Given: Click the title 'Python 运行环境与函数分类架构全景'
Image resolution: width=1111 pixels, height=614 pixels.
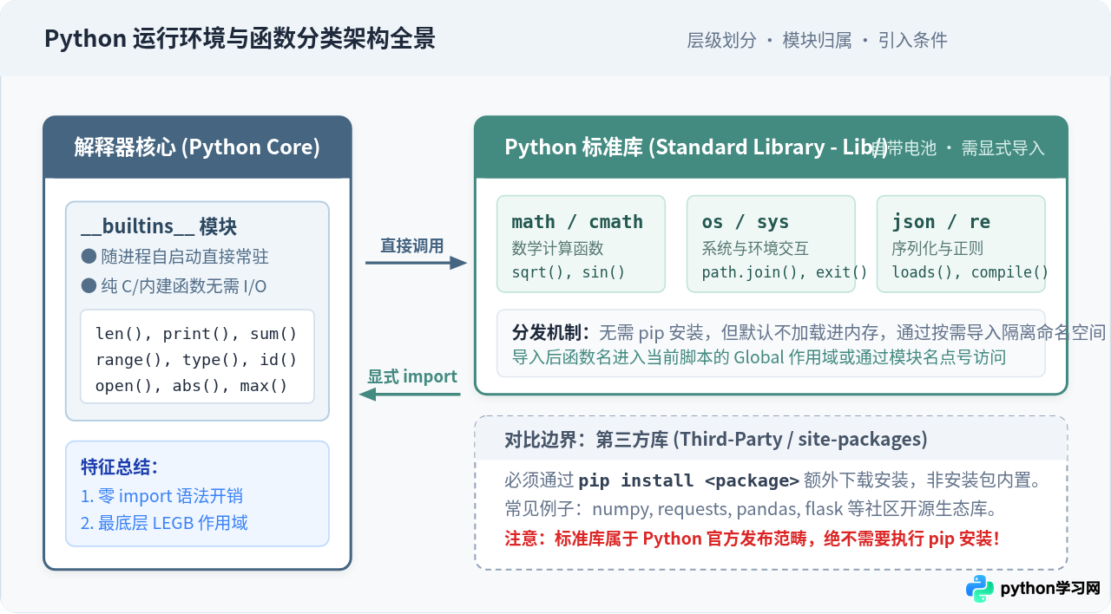Looking at the screenshot, I should [240, 39].
